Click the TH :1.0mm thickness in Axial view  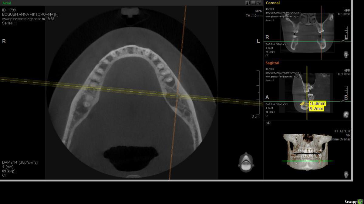(254, 16)
